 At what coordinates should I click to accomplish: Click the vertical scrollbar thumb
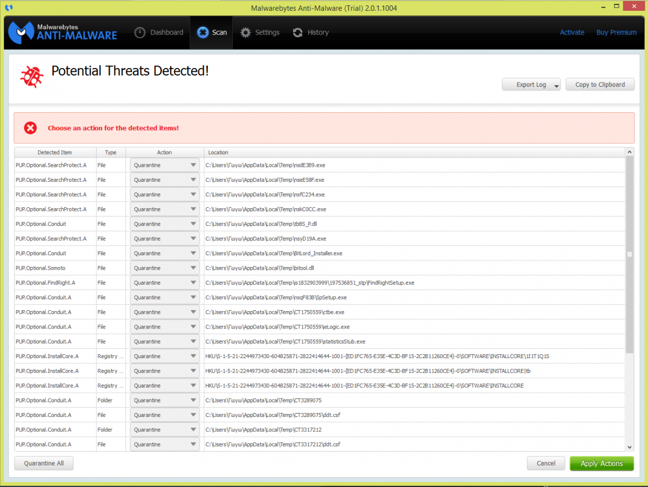630,255
